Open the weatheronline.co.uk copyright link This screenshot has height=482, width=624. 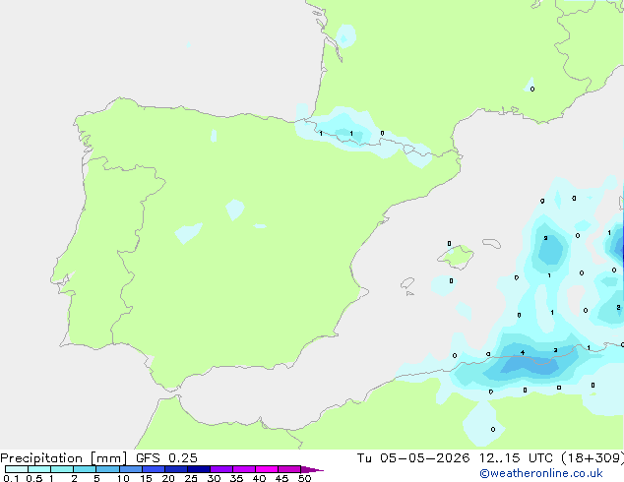(541, 473)
